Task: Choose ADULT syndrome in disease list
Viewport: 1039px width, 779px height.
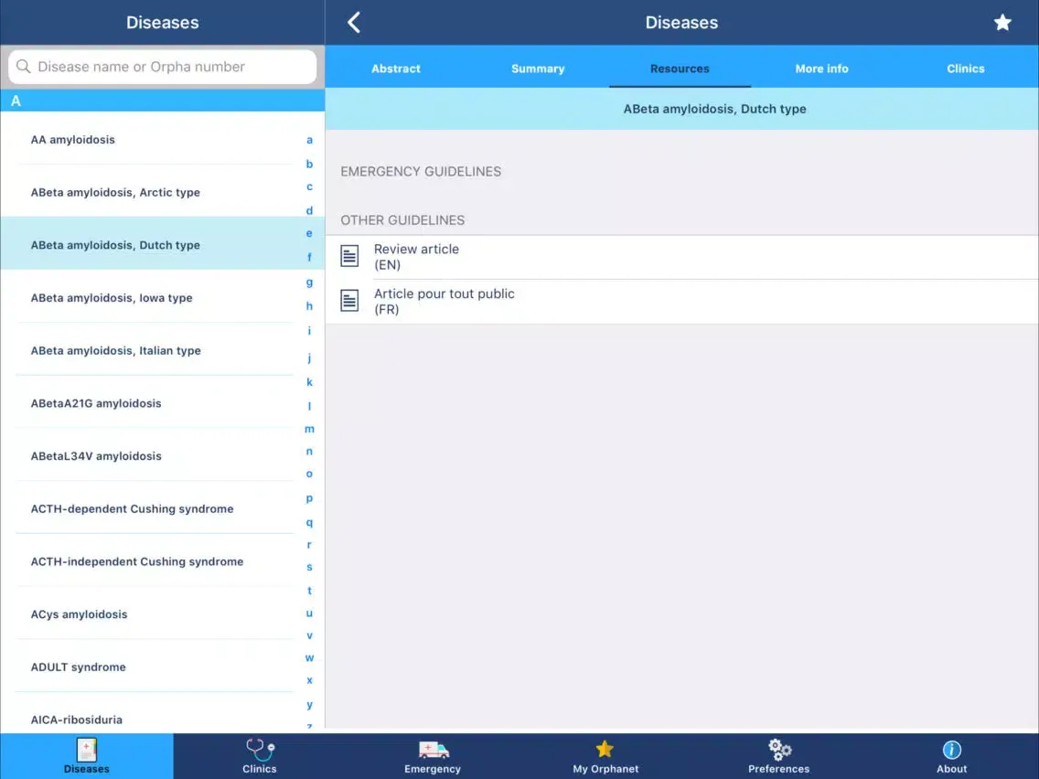Action: click(x=79, y=667)
